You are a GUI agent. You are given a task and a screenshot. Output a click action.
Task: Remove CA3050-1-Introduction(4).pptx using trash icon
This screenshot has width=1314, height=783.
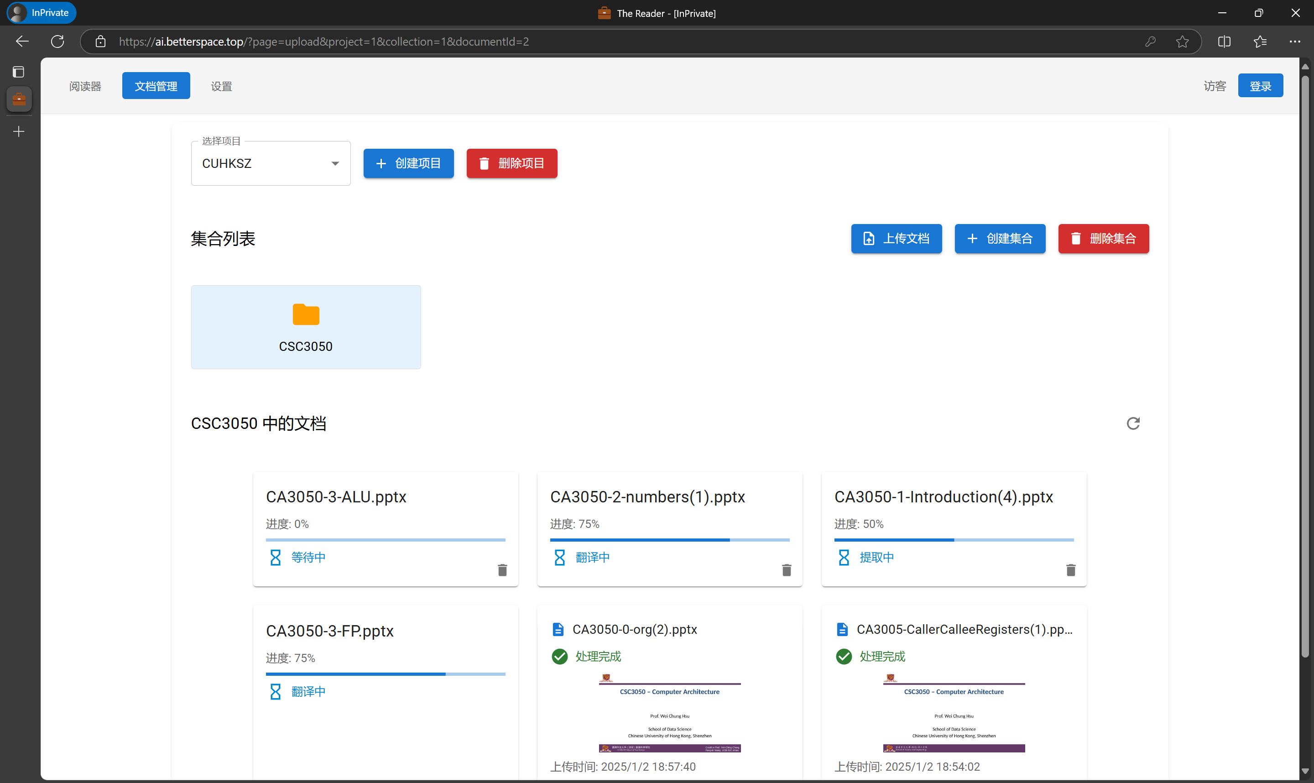tap(1070, 570)
